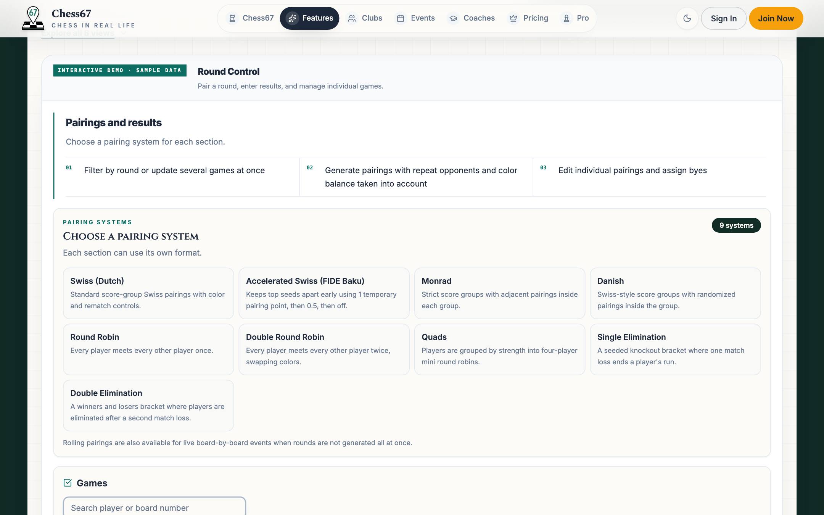Toggle dark mode with the moon icon
Viewport: 824px width, 515px height.
pos(687,18)
